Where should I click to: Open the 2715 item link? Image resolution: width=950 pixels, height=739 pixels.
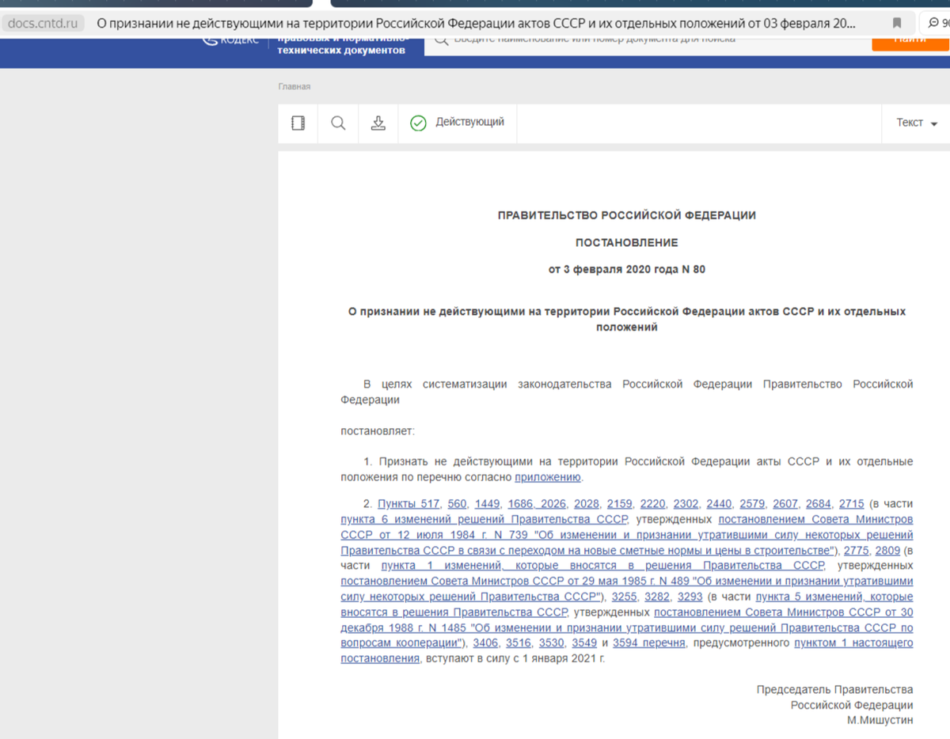pos(852,504)
